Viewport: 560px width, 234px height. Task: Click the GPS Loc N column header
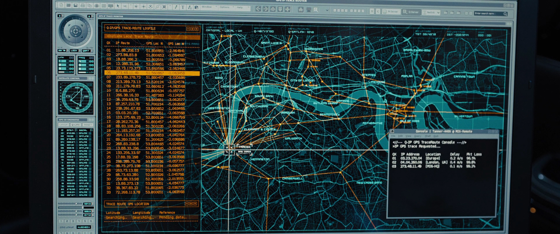[154, 43]
